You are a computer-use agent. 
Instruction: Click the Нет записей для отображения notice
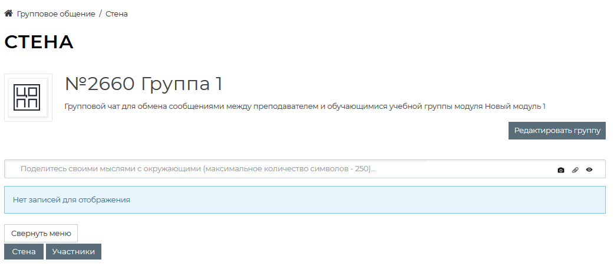pos(71,200)
